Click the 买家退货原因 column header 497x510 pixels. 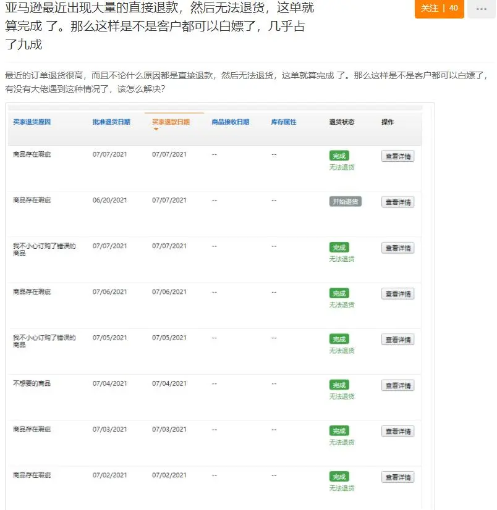(x=32, y=122)
